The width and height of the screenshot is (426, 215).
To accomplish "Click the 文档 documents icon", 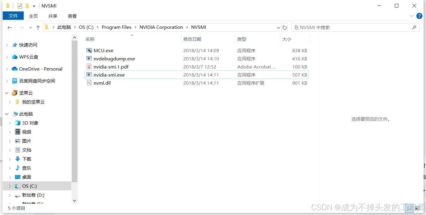I will (x=18, y=150).
